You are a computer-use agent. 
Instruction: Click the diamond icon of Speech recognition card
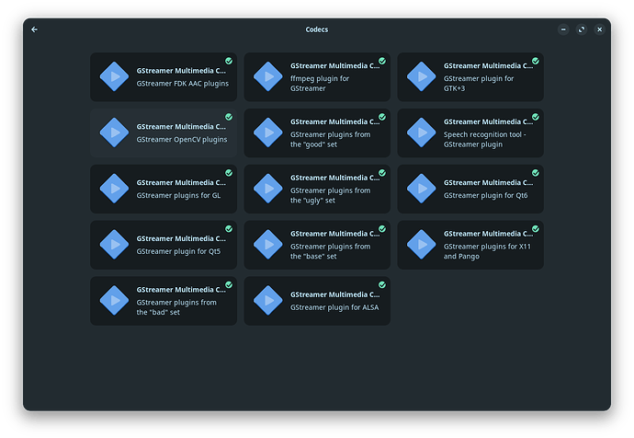(x=422, y=133)
